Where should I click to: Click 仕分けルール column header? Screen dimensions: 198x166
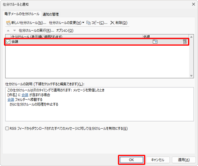click(x=76, y=37)
